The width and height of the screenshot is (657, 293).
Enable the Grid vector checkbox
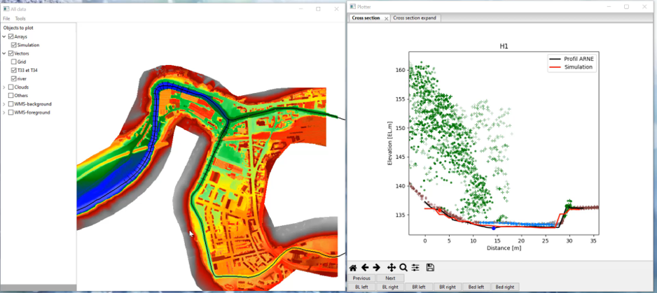[14, 62]
